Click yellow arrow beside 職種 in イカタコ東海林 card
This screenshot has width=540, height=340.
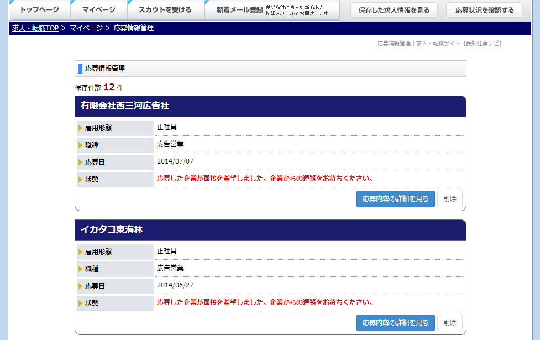pos(81,269)
